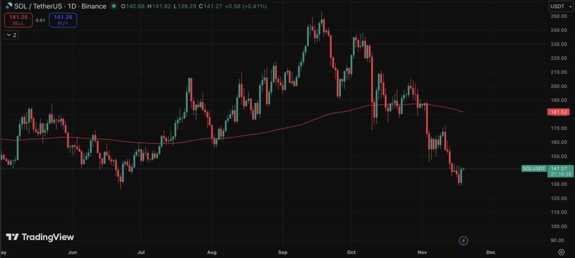Expand the collapsed indicators legend showing 2

coord(12,35)
